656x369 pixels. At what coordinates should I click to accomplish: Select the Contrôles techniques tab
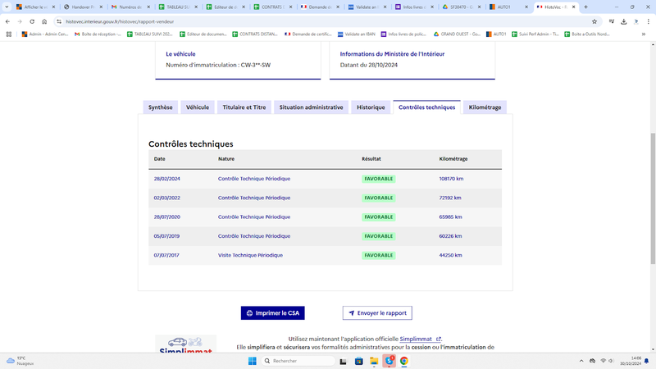click(426, 107)
